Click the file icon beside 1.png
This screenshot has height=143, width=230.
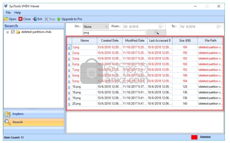(x=69, y=47)
